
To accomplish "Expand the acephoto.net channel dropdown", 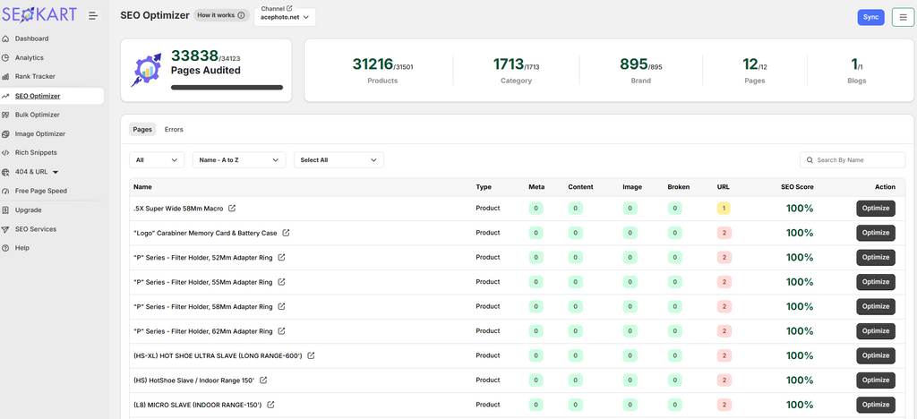I will click(x=285, y=18).
